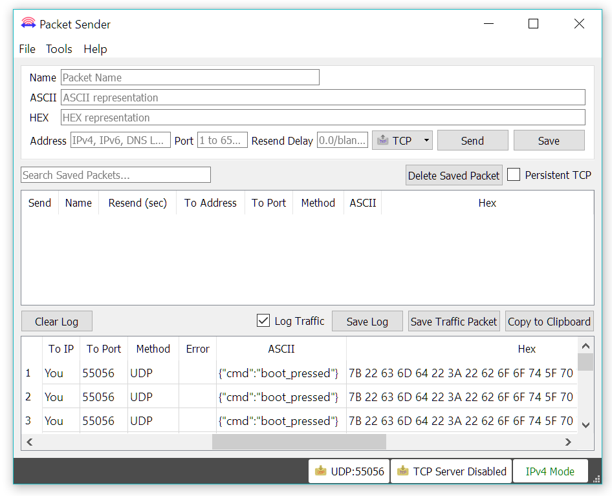Open the File menu

click(27, 49)
